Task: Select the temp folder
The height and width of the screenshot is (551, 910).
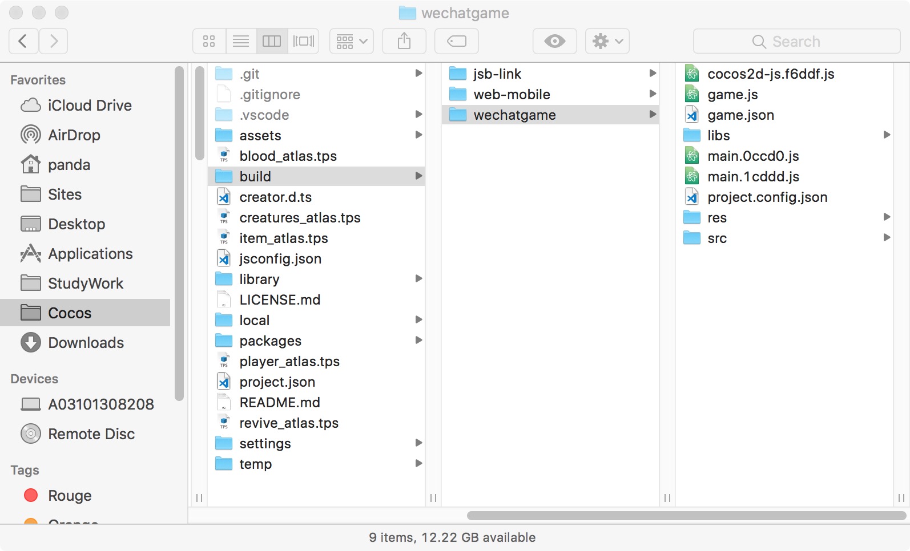Action: point(316,464)
